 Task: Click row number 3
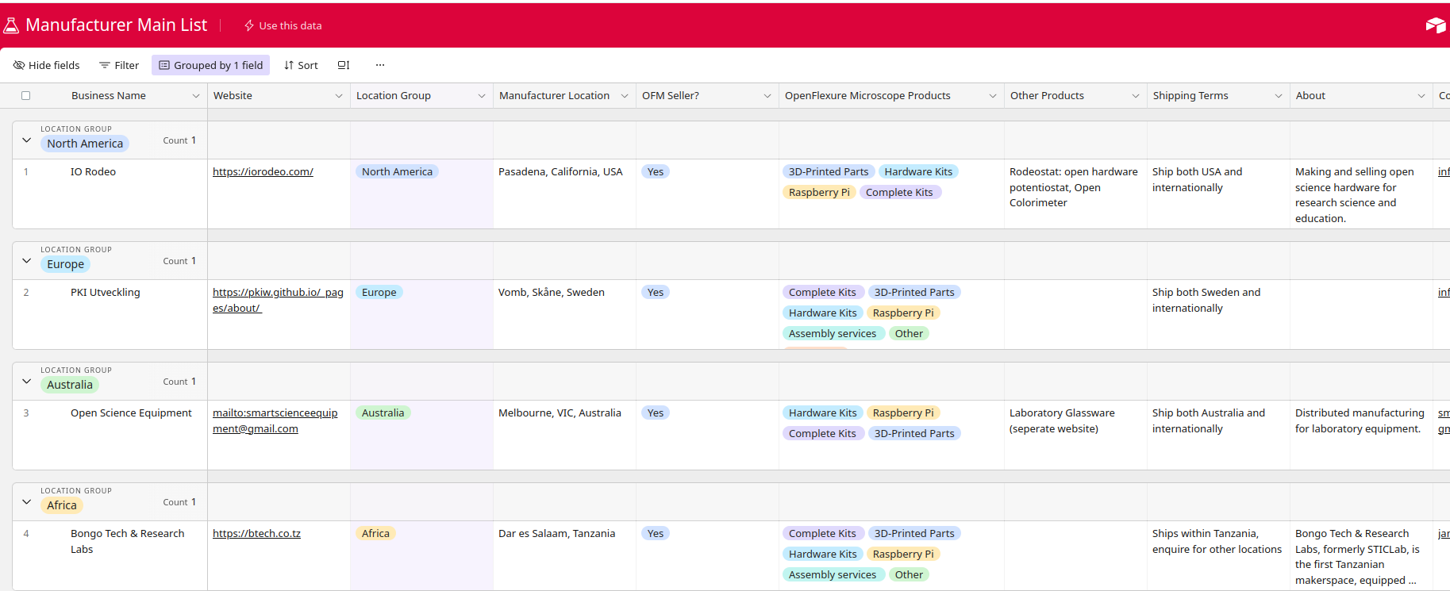coord(26,413)
